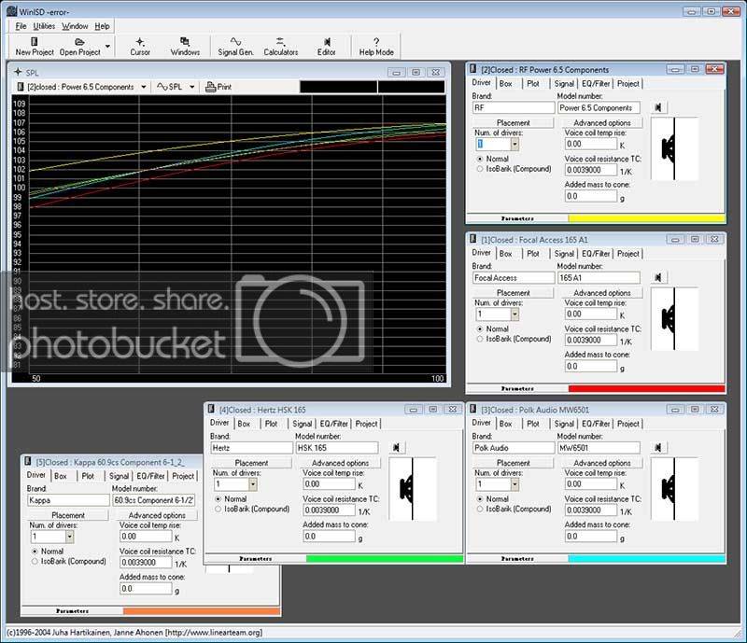Open Num. of drivers dropdown in RF window
Image resolution: width=747 pixels, height=643 pixels.
[514, 144]
